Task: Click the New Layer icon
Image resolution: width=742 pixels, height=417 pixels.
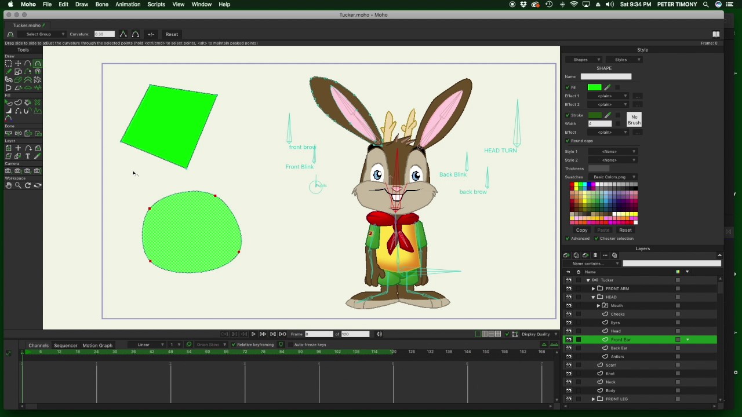Action: (x=566, y=255)
